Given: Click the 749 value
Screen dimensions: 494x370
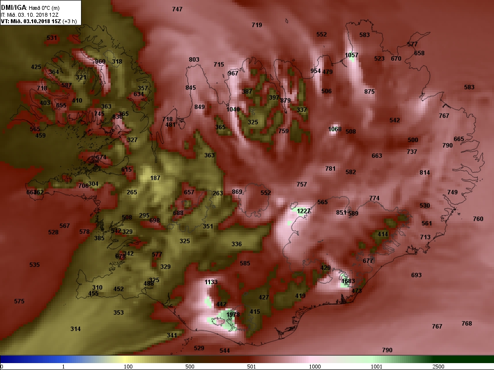Looking at the screenshot, I should click(453, 192).
